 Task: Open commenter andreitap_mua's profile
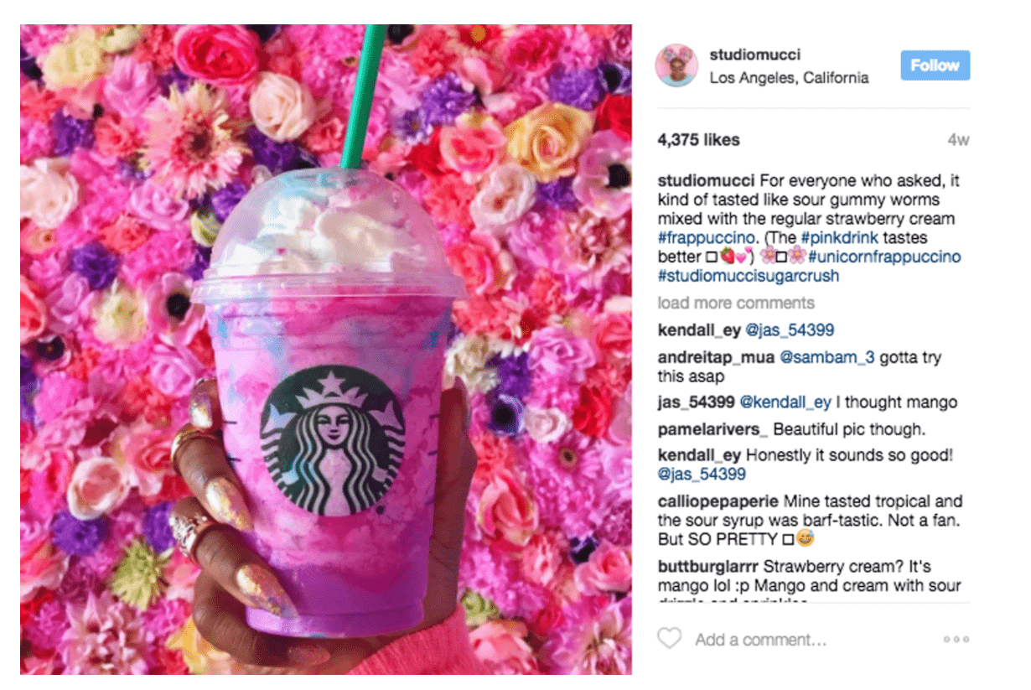point(717,357)
